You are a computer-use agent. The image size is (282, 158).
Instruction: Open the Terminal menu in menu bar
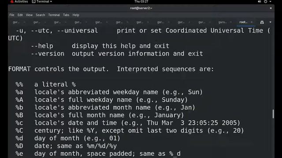click(x=54, y=15)
